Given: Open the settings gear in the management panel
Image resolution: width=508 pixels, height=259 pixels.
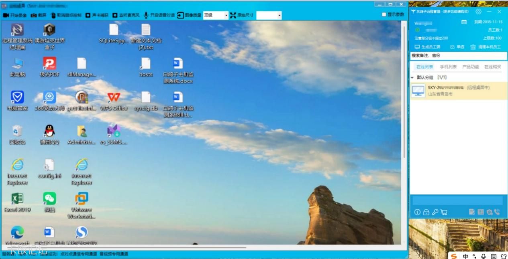Looking at the screenshot, I should 478,12.
